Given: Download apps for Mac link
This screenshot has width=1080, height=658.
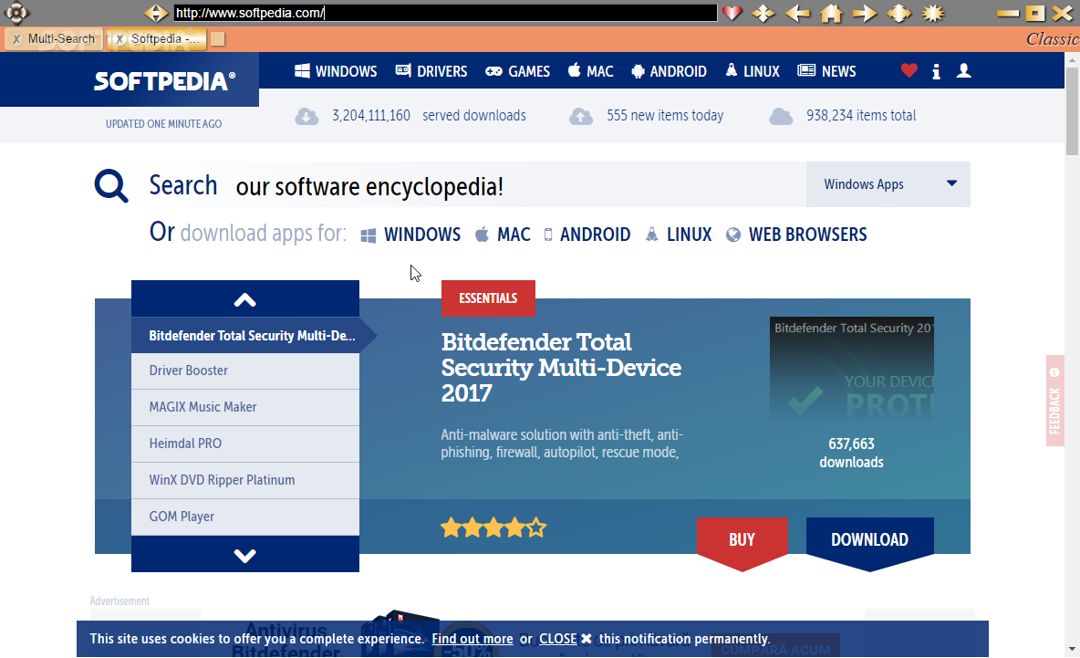Looking at the screenshot, I should point(503,235).
